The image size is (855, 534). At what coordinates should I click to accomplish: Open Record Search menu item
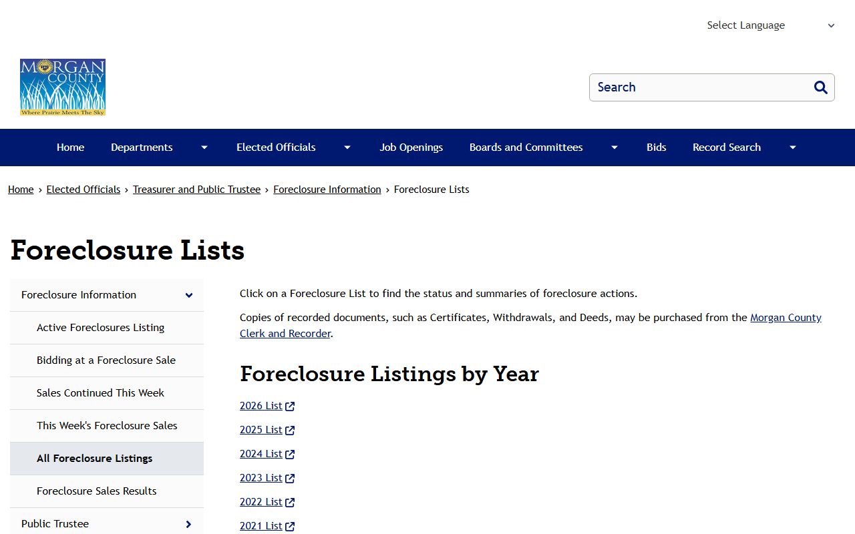[x=727, y=148]
